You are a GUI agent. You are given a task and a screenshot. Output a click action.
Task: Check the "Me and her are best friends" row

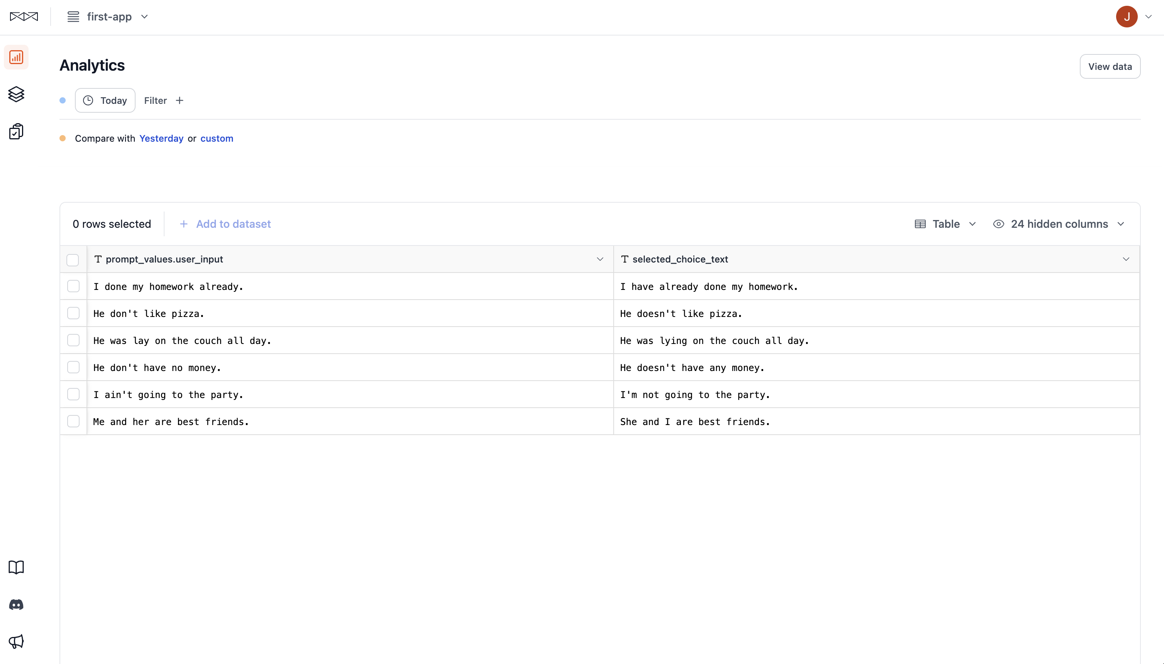[73, 422]
